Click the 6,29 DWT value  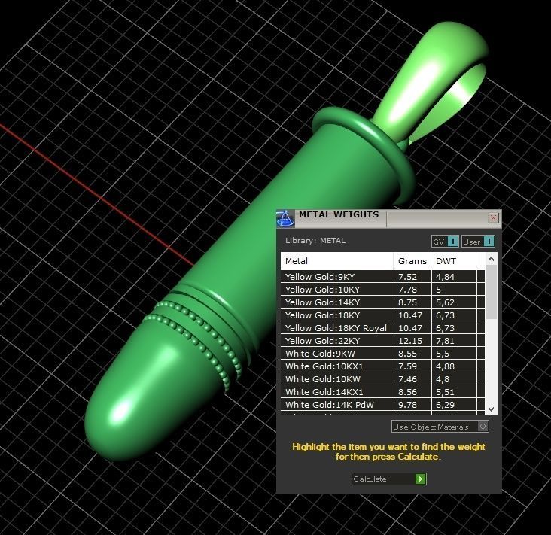(x=445, y=405)
